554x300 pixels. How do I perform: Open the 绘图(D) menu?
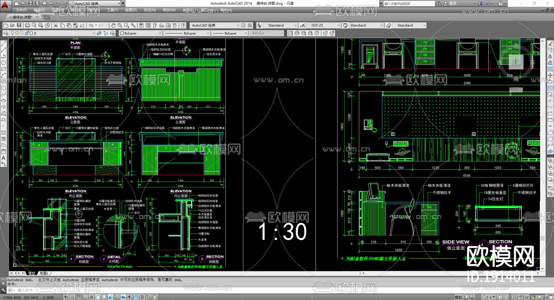[131, 10]
